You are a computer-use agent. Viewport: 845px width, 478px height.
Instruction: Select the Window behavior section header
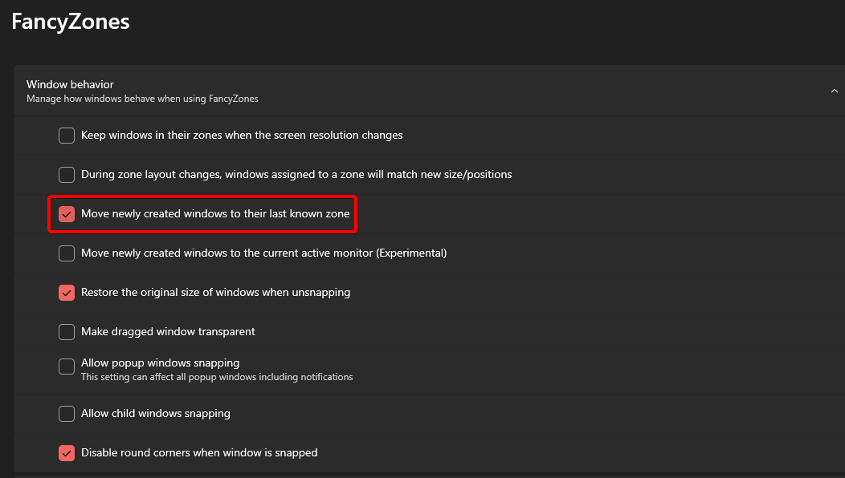[x=69, y=83]
